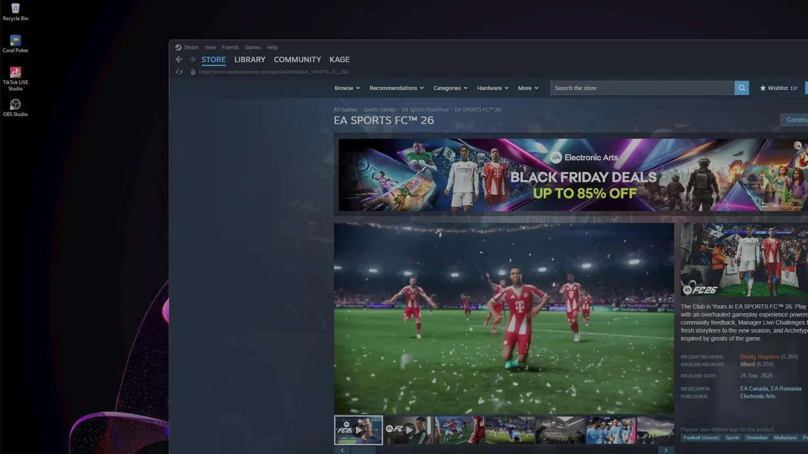Click the Football (Soccer) tag

[701, 438]
